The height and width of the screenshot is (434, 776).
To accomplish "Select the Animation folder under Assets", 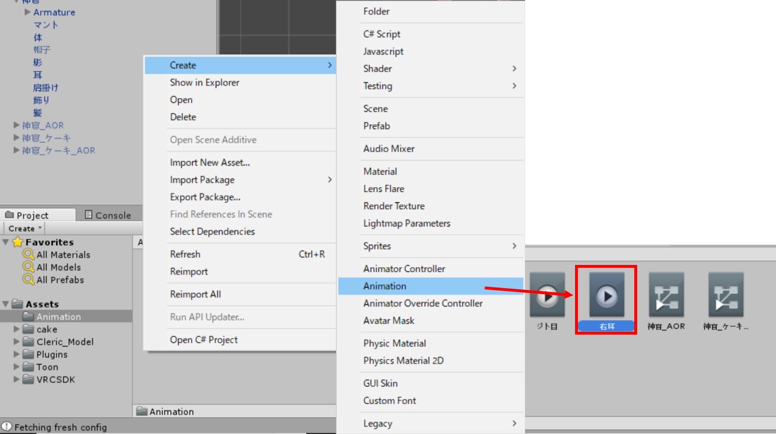I will click(x=58, y=317).
